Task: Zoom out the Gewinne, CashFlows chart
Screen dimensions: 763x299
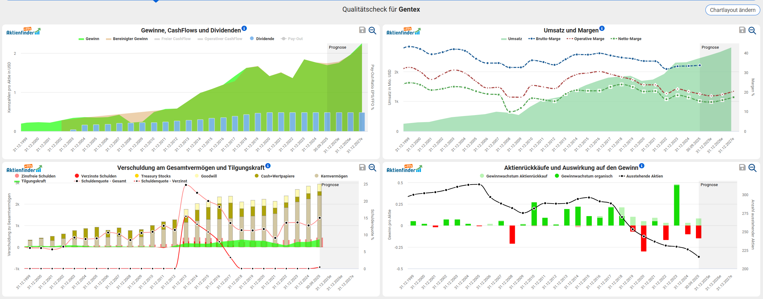Action: click(x=372, y=30)
